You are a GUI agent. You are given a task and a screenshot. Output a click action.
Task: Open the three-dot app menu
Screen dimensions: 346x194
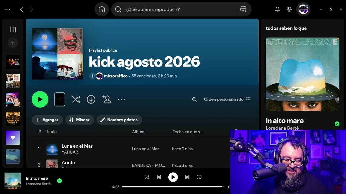coord(8,9)
